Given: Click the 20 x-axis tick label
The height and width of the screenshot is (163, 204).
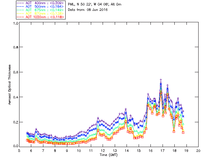Looking at the screenshot, I should point(198,151).
